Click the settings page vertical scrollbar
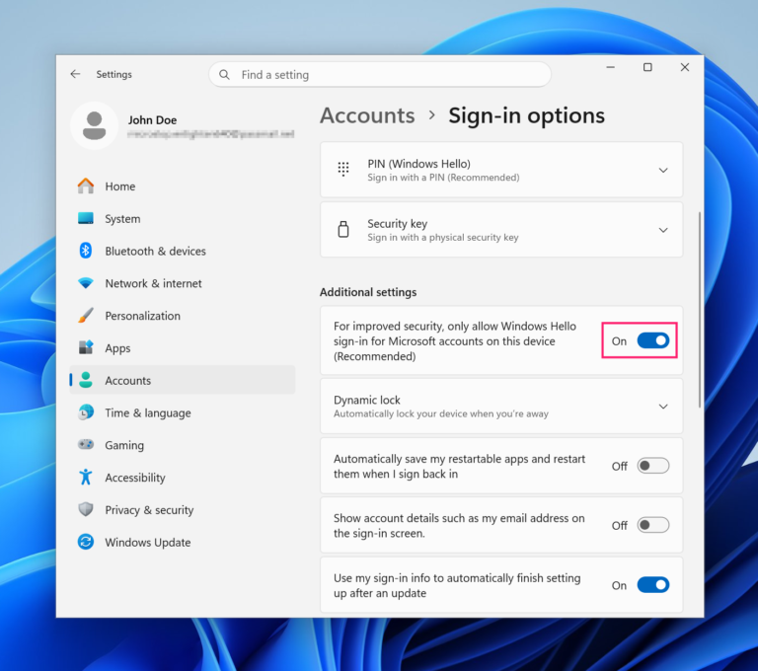The image size is (758, 671). point(700,310)
